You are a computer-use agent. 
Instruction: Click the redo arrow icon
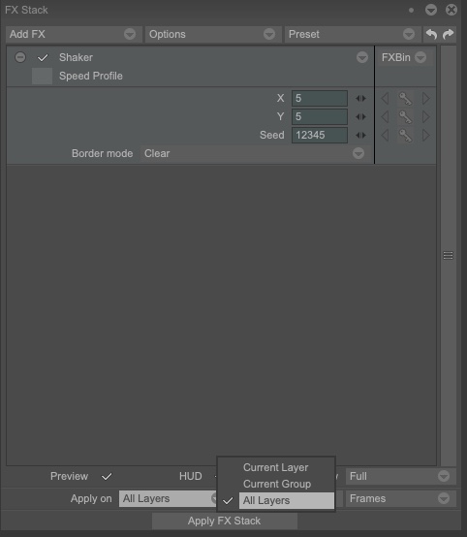[x=449, y=34]
